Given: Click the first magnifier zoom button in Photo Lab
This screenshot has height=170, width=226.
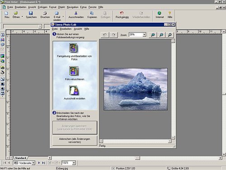Looking at the screenshot, I should (x=153, y=35).
